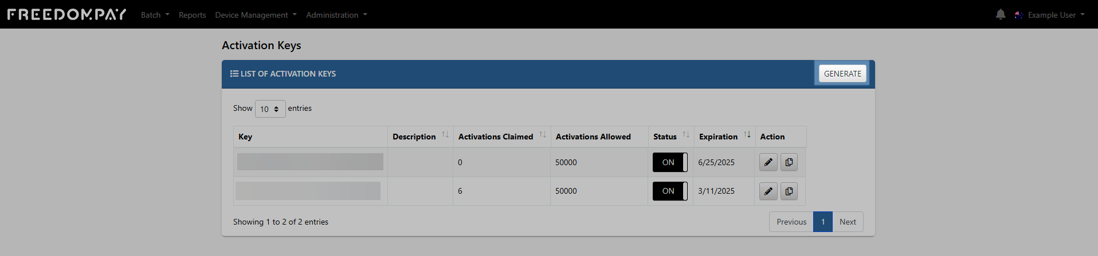The height and width of the screenshot is (256, 1098).
Task: Expand the Device Management menu
Action: (256, 15)
